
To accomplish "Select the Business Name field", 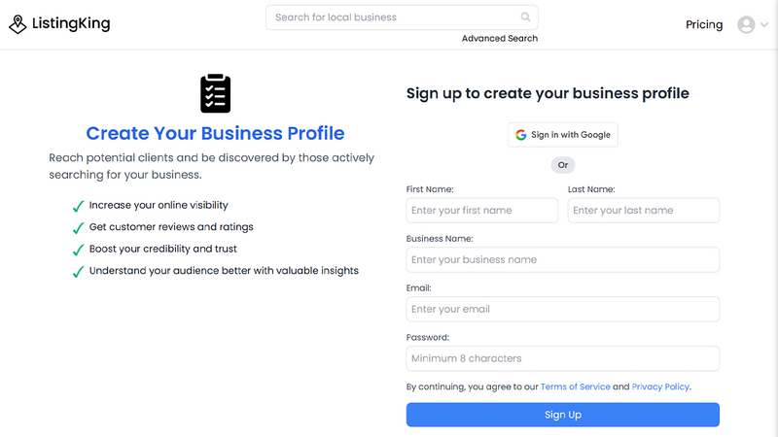I will (x=563, y=259).
